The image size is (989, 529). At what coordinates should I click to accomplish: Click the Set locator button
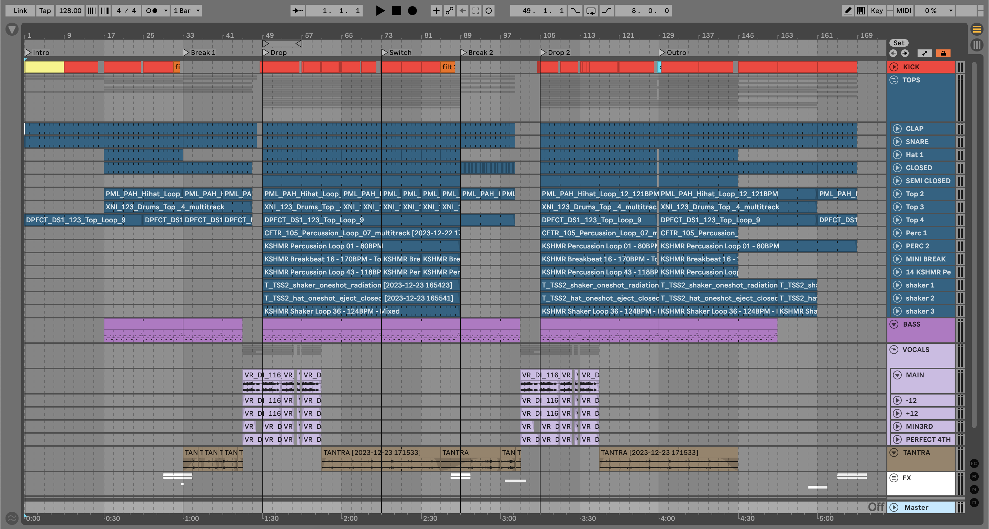pyautogui.click(x=898, y=43)
